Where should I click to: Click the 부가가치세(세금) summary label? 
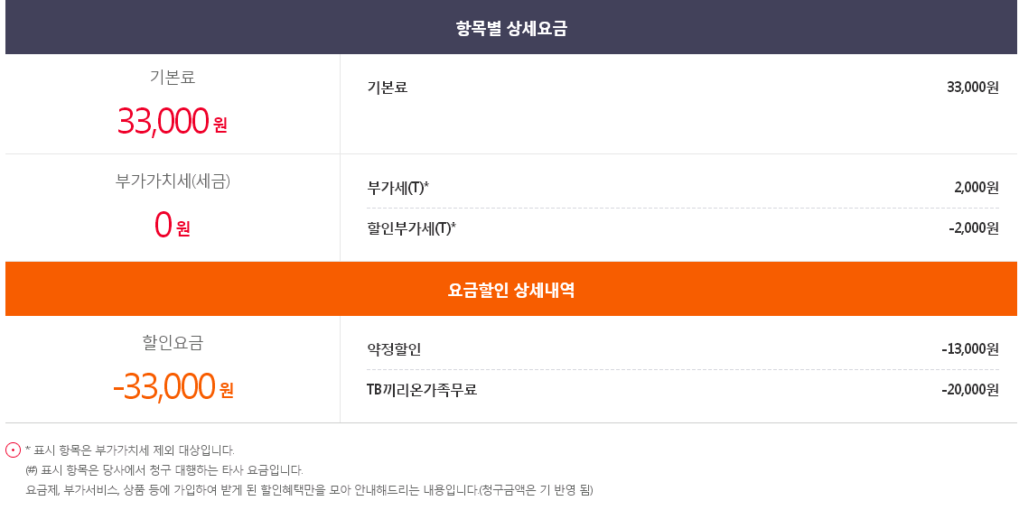click(x=173, y=181)
